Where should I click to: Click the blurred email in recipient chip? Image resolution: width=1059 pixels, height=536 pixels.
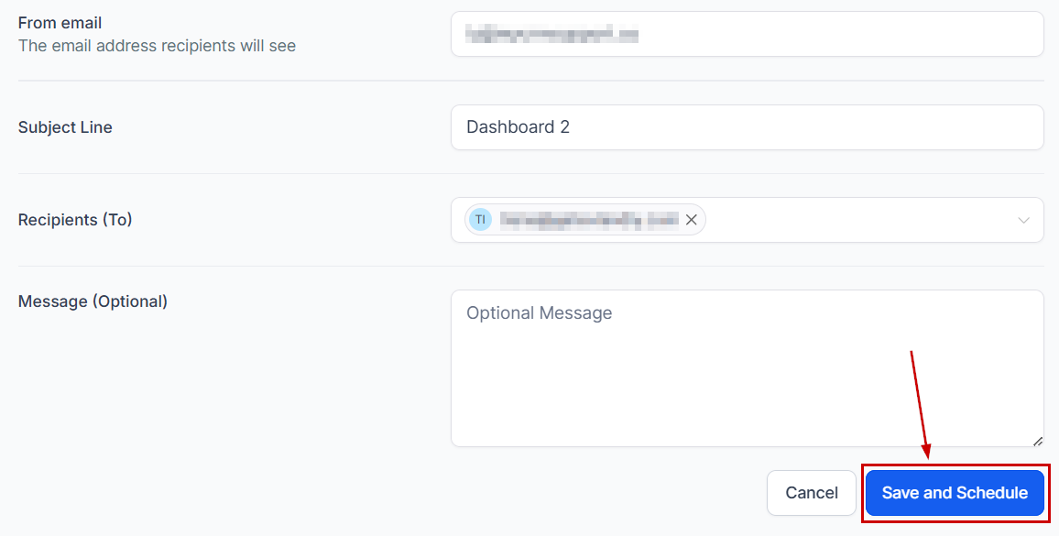[x=588, y=220]
